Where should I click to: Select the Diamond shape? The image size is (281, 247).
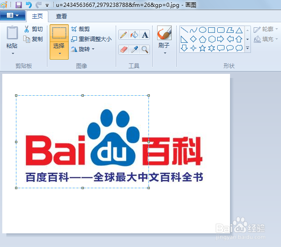pos(194,39)
